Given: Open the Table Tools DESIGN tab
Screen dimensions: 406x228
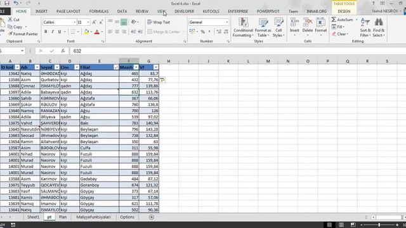Looking at the screenshot, I should (344, 11).
